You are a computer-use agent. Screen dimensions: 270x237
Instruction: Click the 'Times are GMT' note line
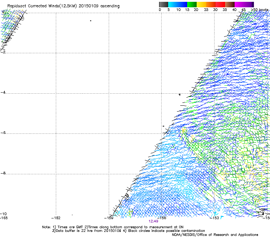(x=113, y=227)
